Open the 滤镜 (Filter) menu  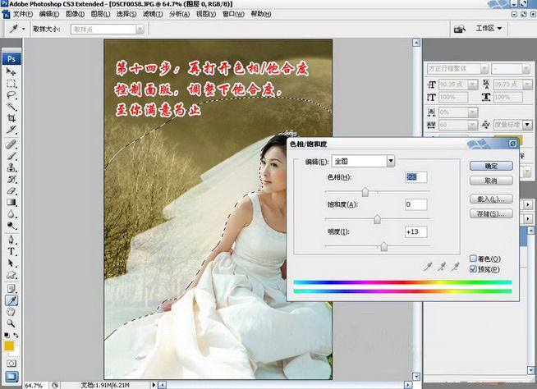pos(150,14)
